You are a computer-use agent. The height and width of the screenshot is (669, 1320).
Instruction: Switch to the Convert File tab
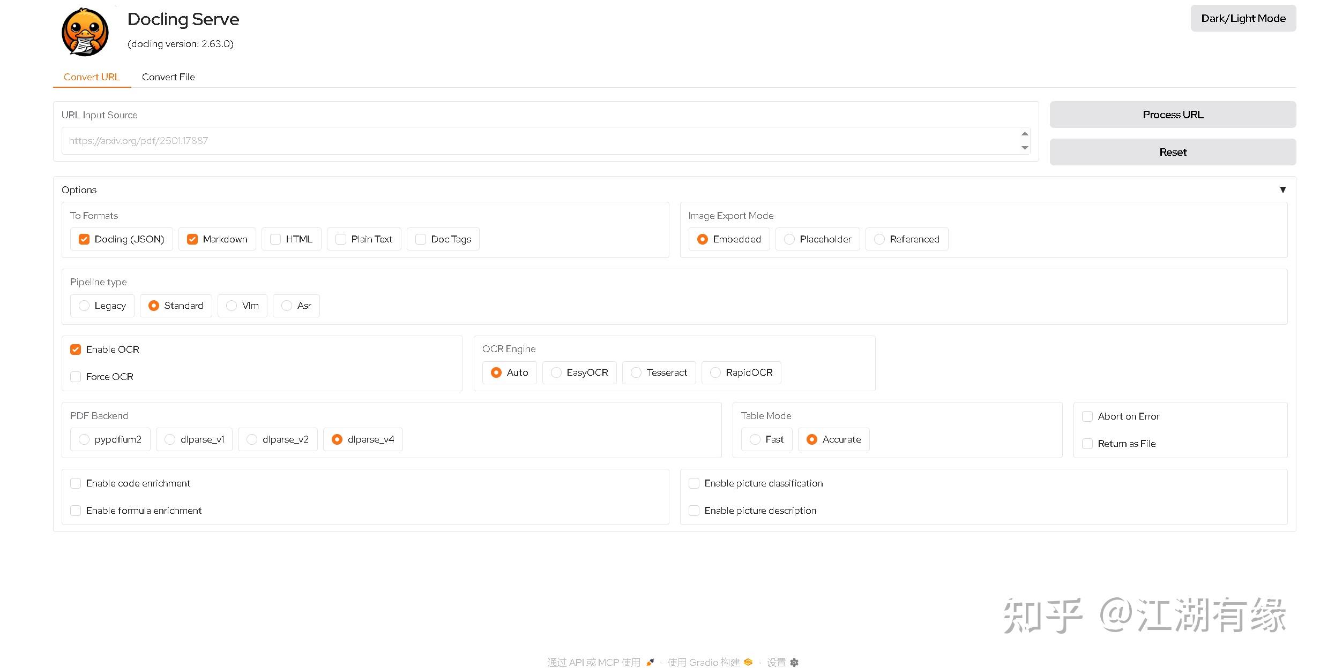(x=168, y=77)
